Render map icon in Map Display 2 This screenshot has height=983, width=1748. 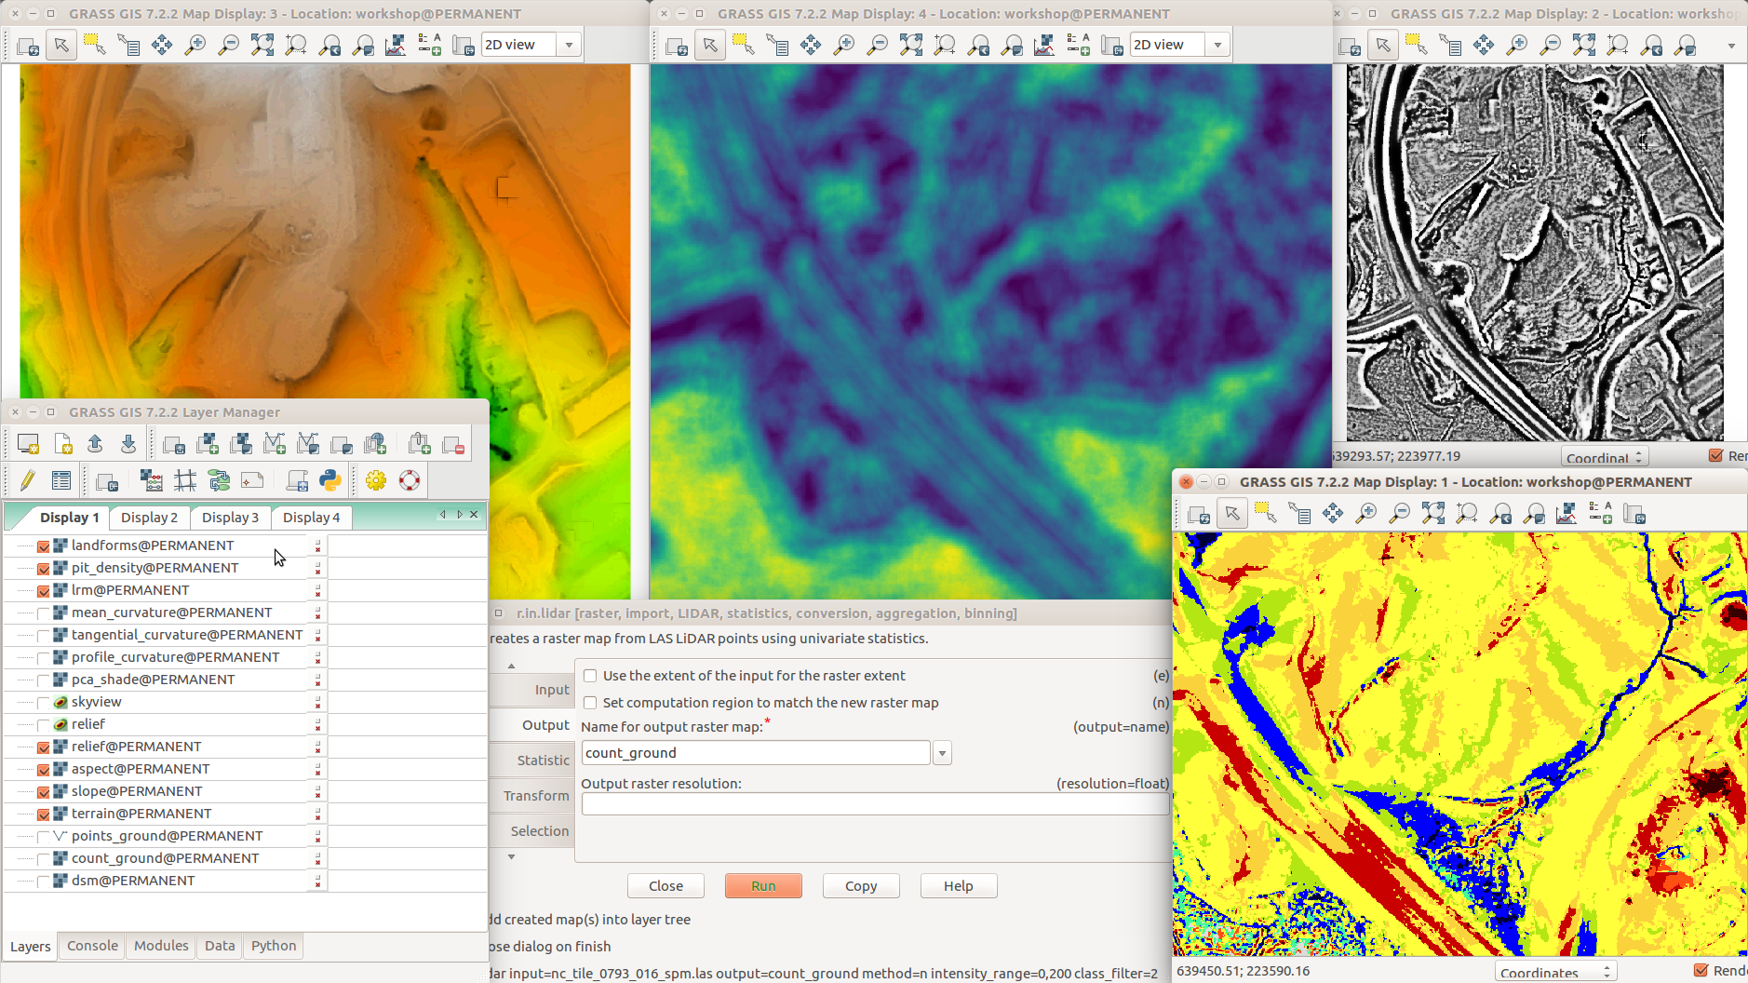1350,45
